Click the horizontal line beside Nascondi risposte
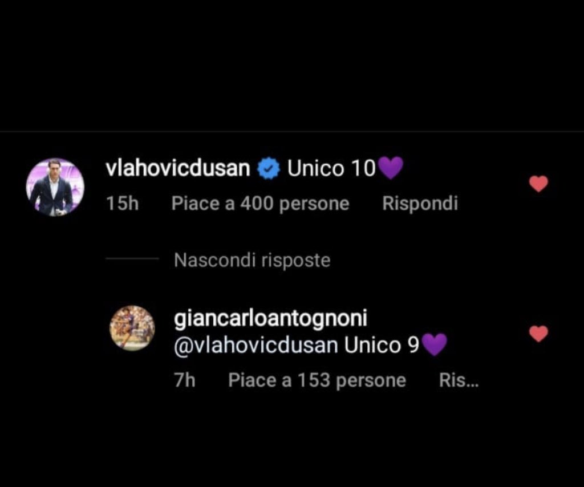This screenshot has height=487, width=584. click(x=132, y=258)
